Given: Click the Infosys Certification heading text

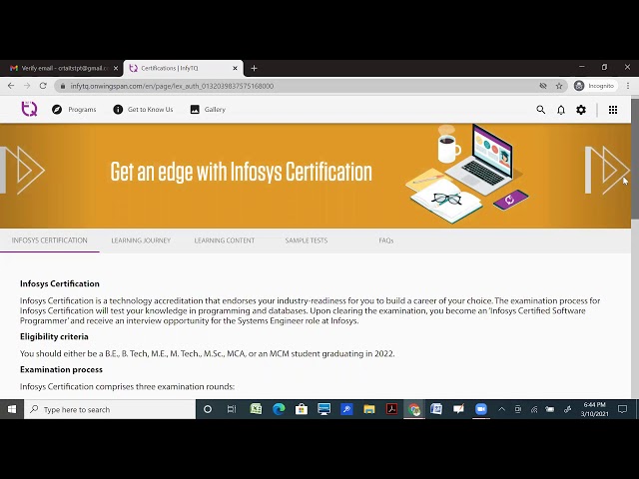Looking at the screenshot, I should pyautogui.click(x=60, y=283).
